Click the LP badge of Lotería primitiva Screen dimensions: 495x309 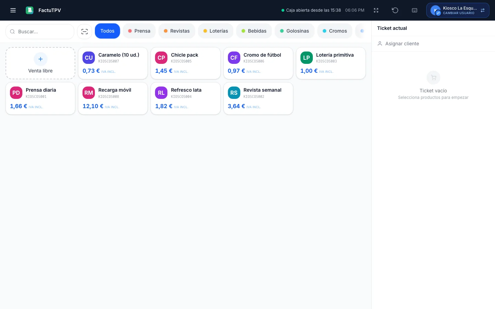(307, 58)
